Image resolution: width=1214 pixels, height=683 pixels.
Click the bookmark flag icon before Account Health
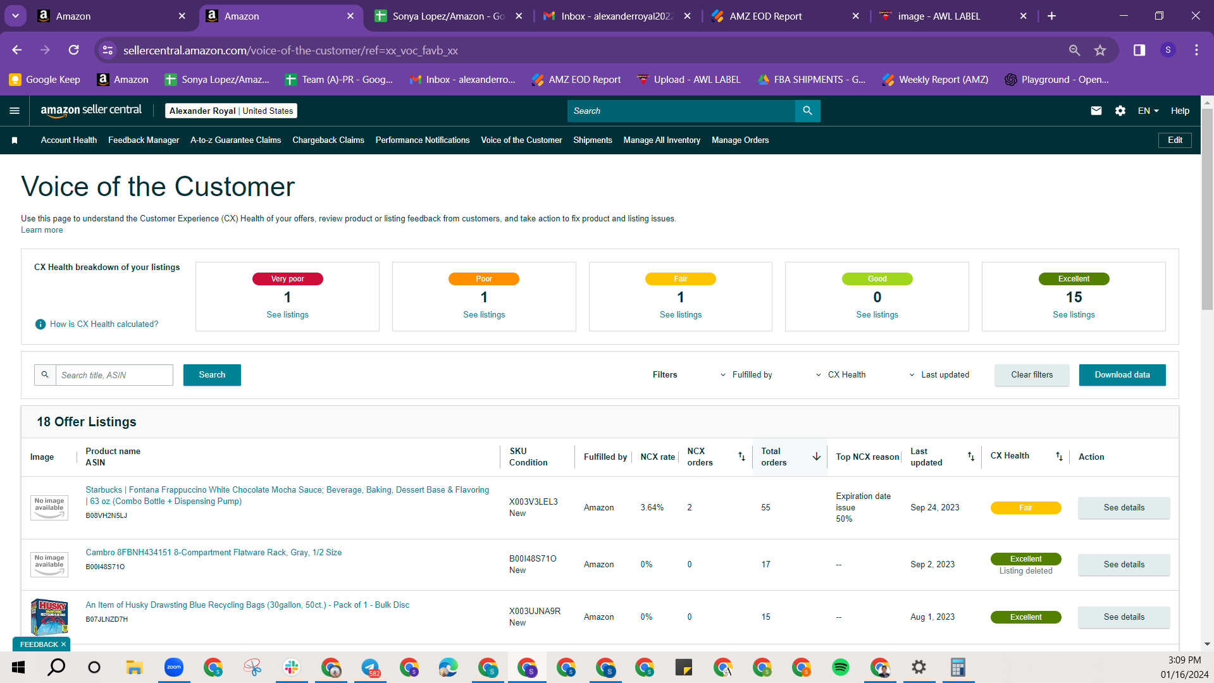click(15, 140)
